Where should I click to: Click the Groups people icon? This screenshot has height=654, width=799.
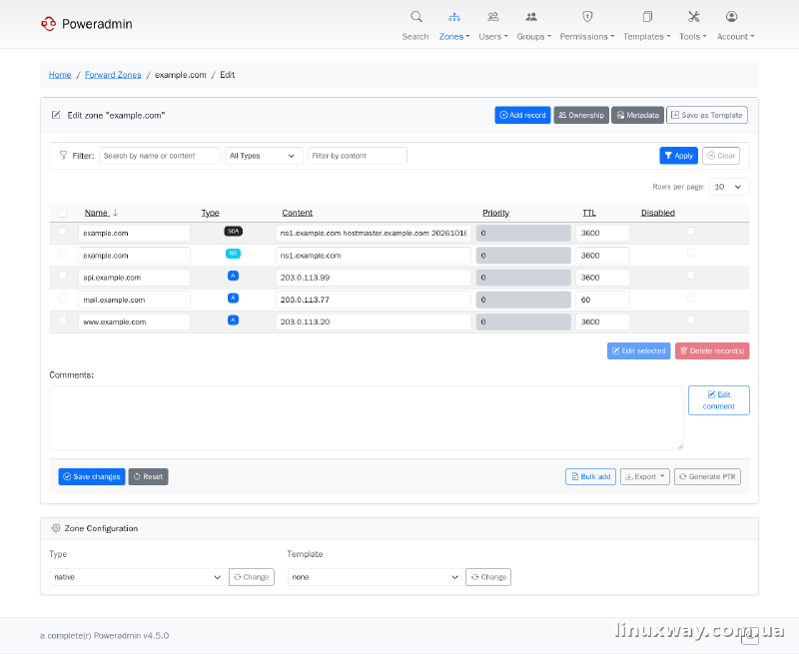(x=531, y=17)
